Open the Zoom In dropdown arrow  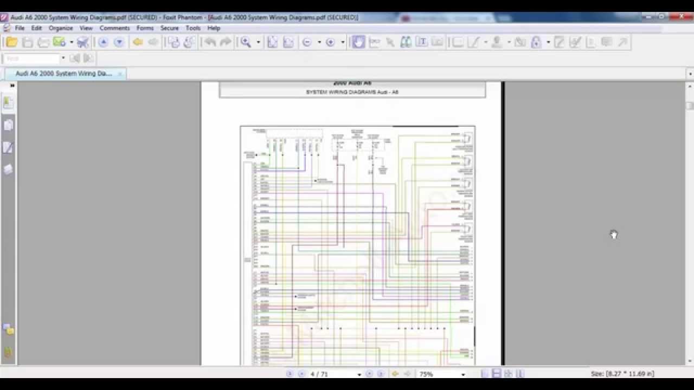coord(343,42)
